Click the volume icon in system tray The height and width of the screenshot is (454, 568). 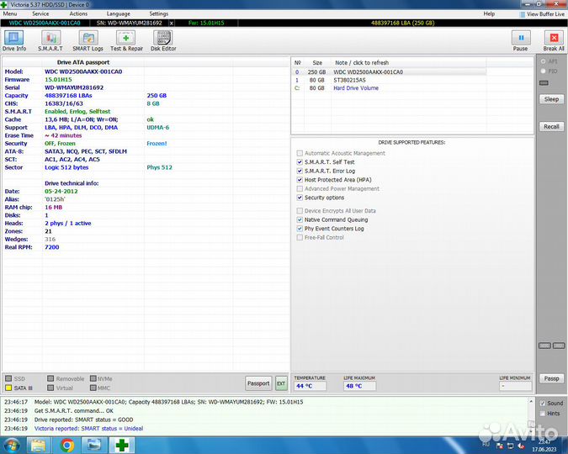[x=521, y=446]
